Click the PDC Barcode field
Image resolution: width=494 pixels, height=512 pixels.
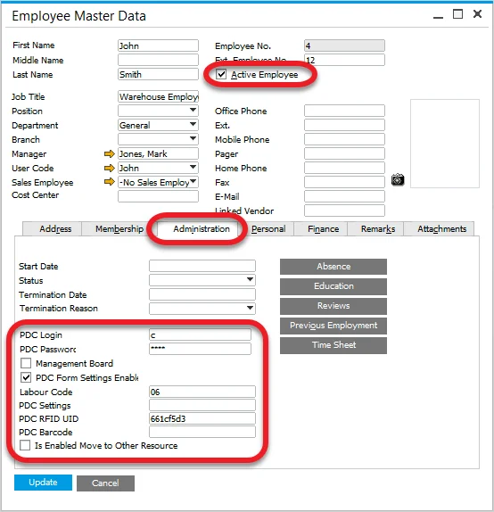pyautogui.click(x=202, y=432)
